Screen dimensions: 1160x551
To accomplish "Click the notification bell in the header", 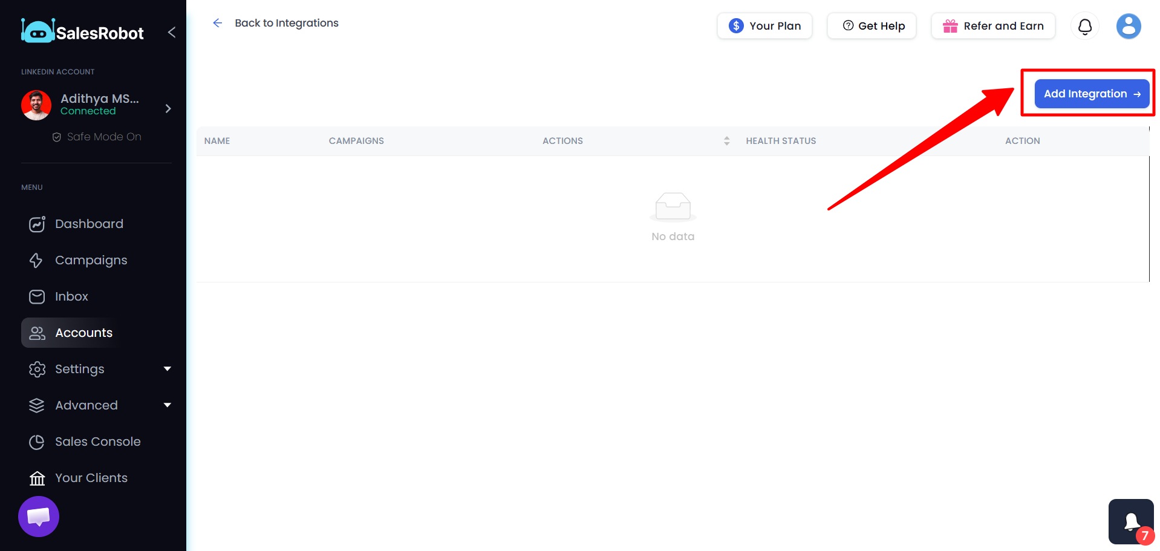I will 1084,26.
